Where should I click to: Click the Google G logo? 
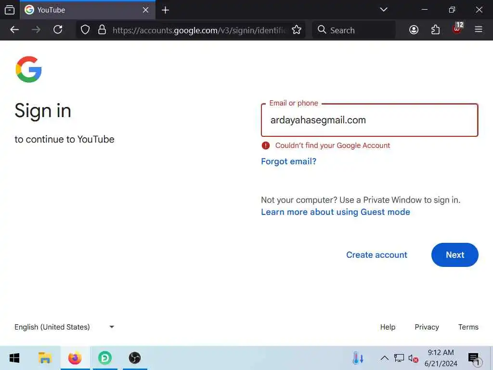click(x=28, y=69)
